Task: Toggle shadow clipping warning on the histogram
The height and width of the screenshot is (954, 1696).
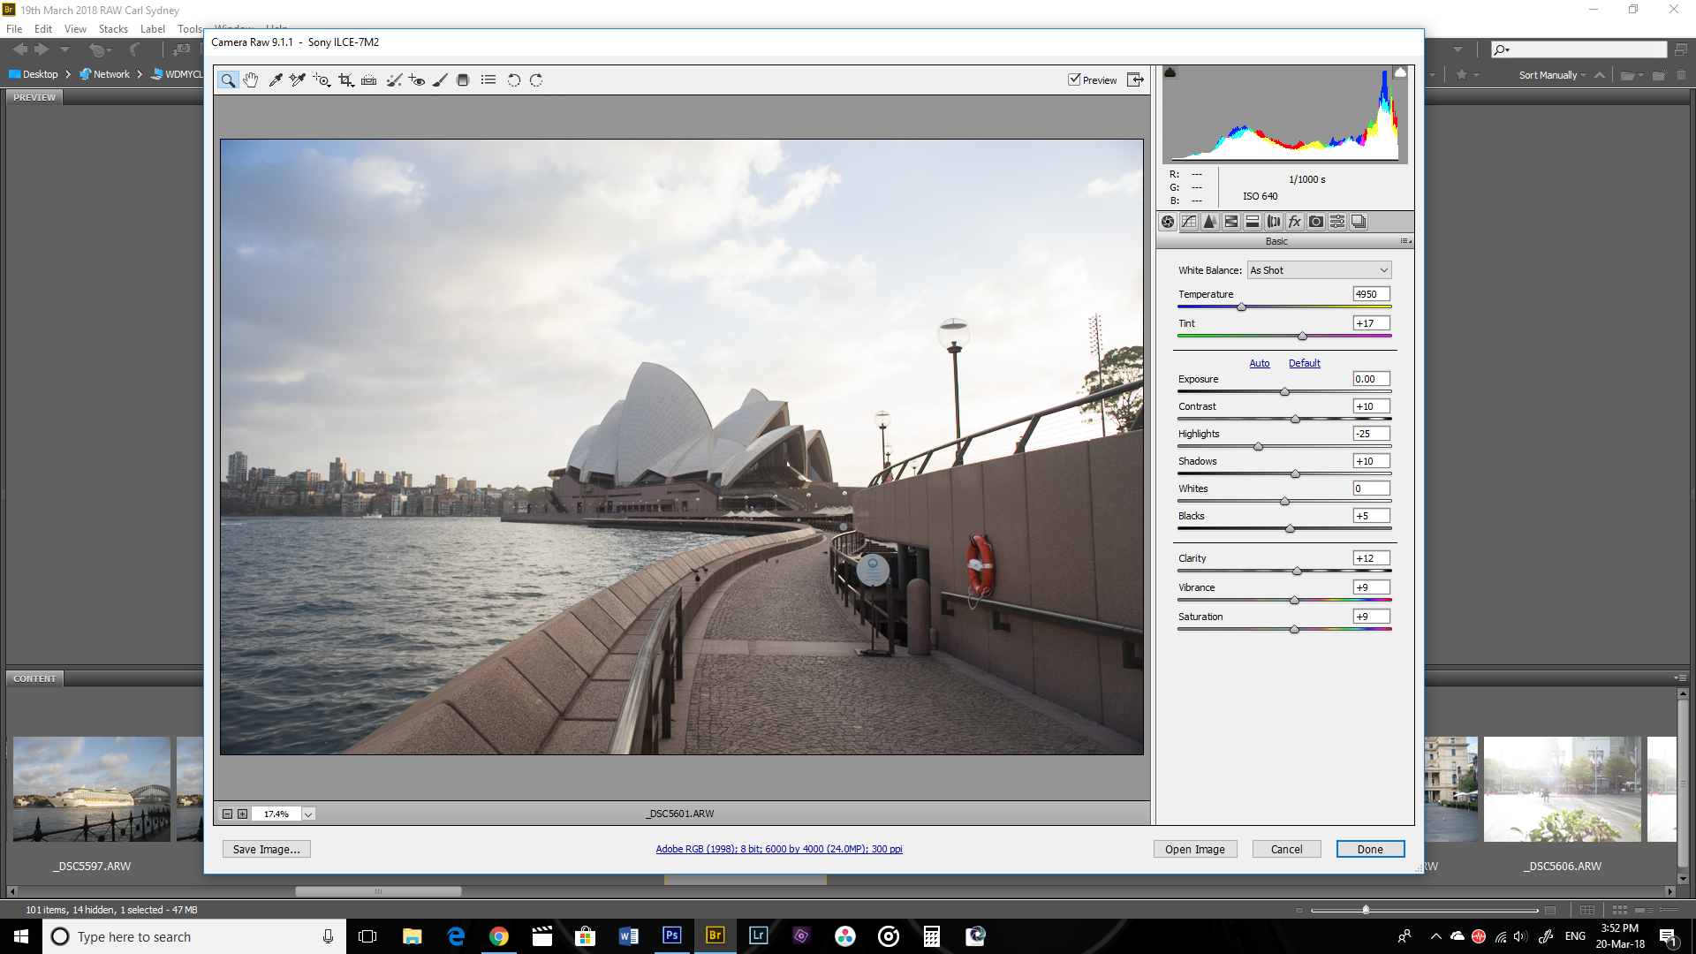Action: pyautogui.click(x=1170, y=72)
